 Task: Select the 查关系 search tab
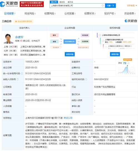pyautogui.click(x=70, y=2)
